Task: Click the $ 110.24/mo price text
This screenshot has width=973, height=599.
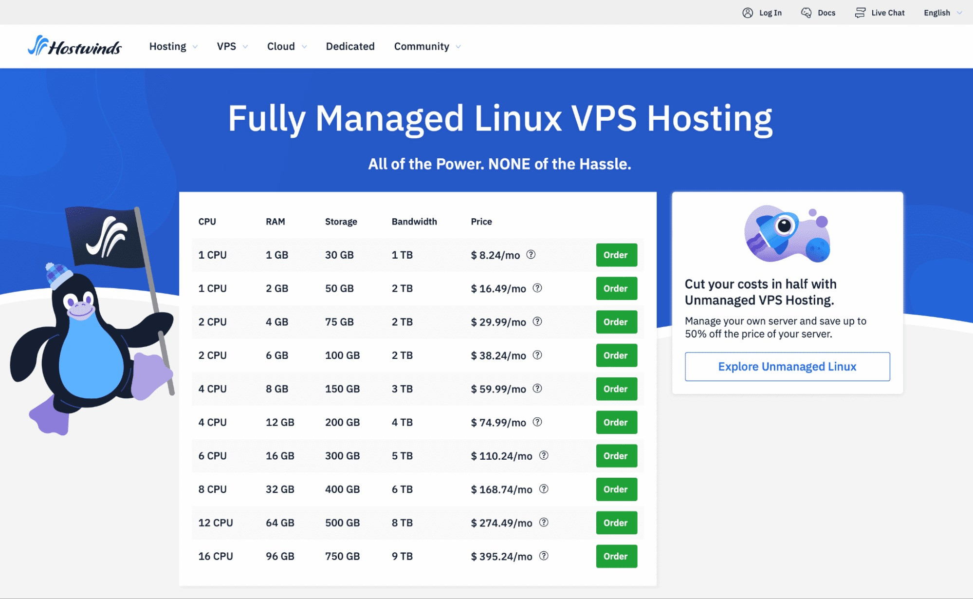Action: tap(501, 456)
